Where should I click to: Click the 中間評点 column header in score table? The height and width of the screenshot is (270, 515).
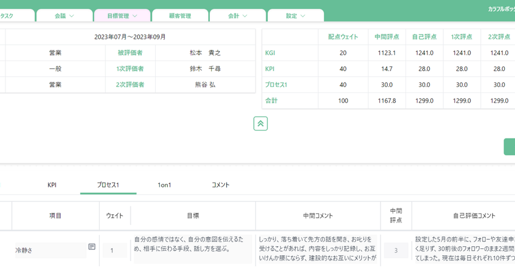click(x=387, y=37)
